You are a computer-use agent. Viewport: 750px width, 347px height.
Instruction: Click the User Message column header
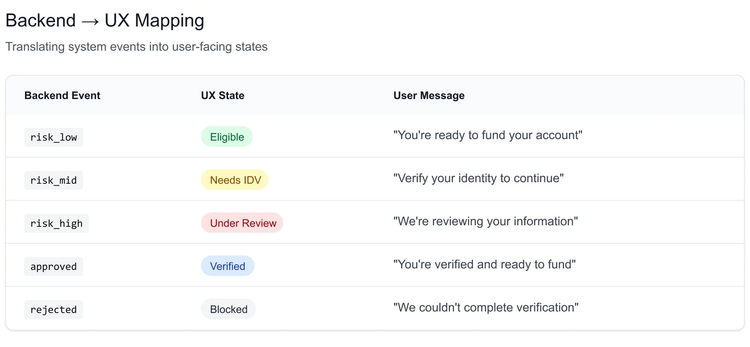click(x=429, y=96)
